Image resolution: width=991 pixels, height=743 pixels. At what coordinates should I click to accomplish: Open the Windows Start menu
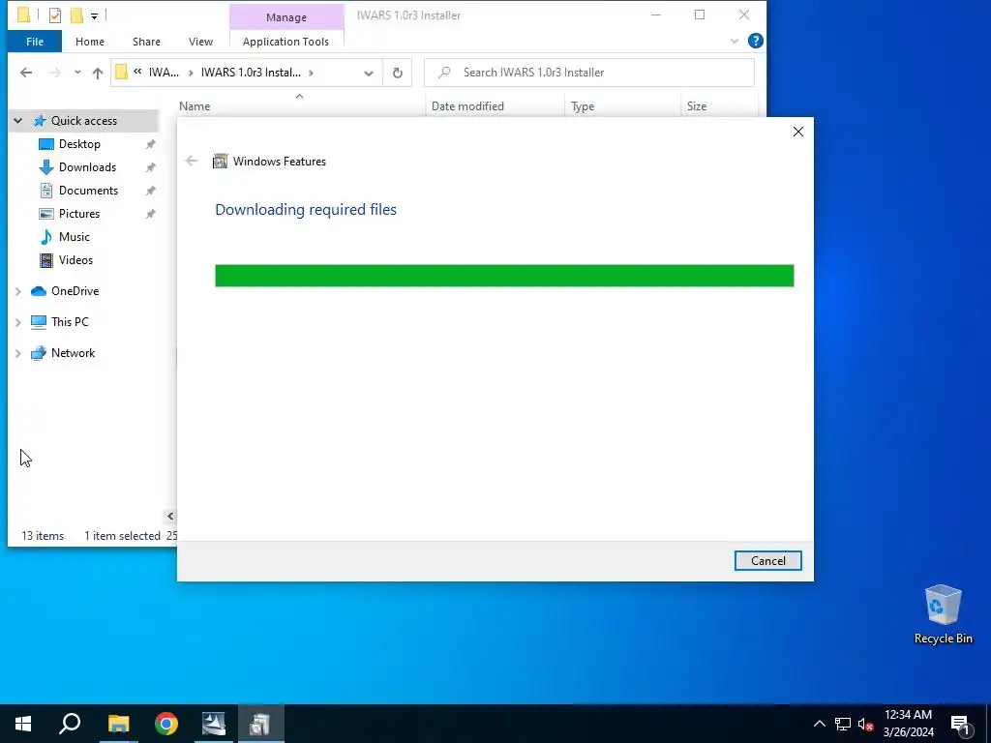click(x=23, y=724)
